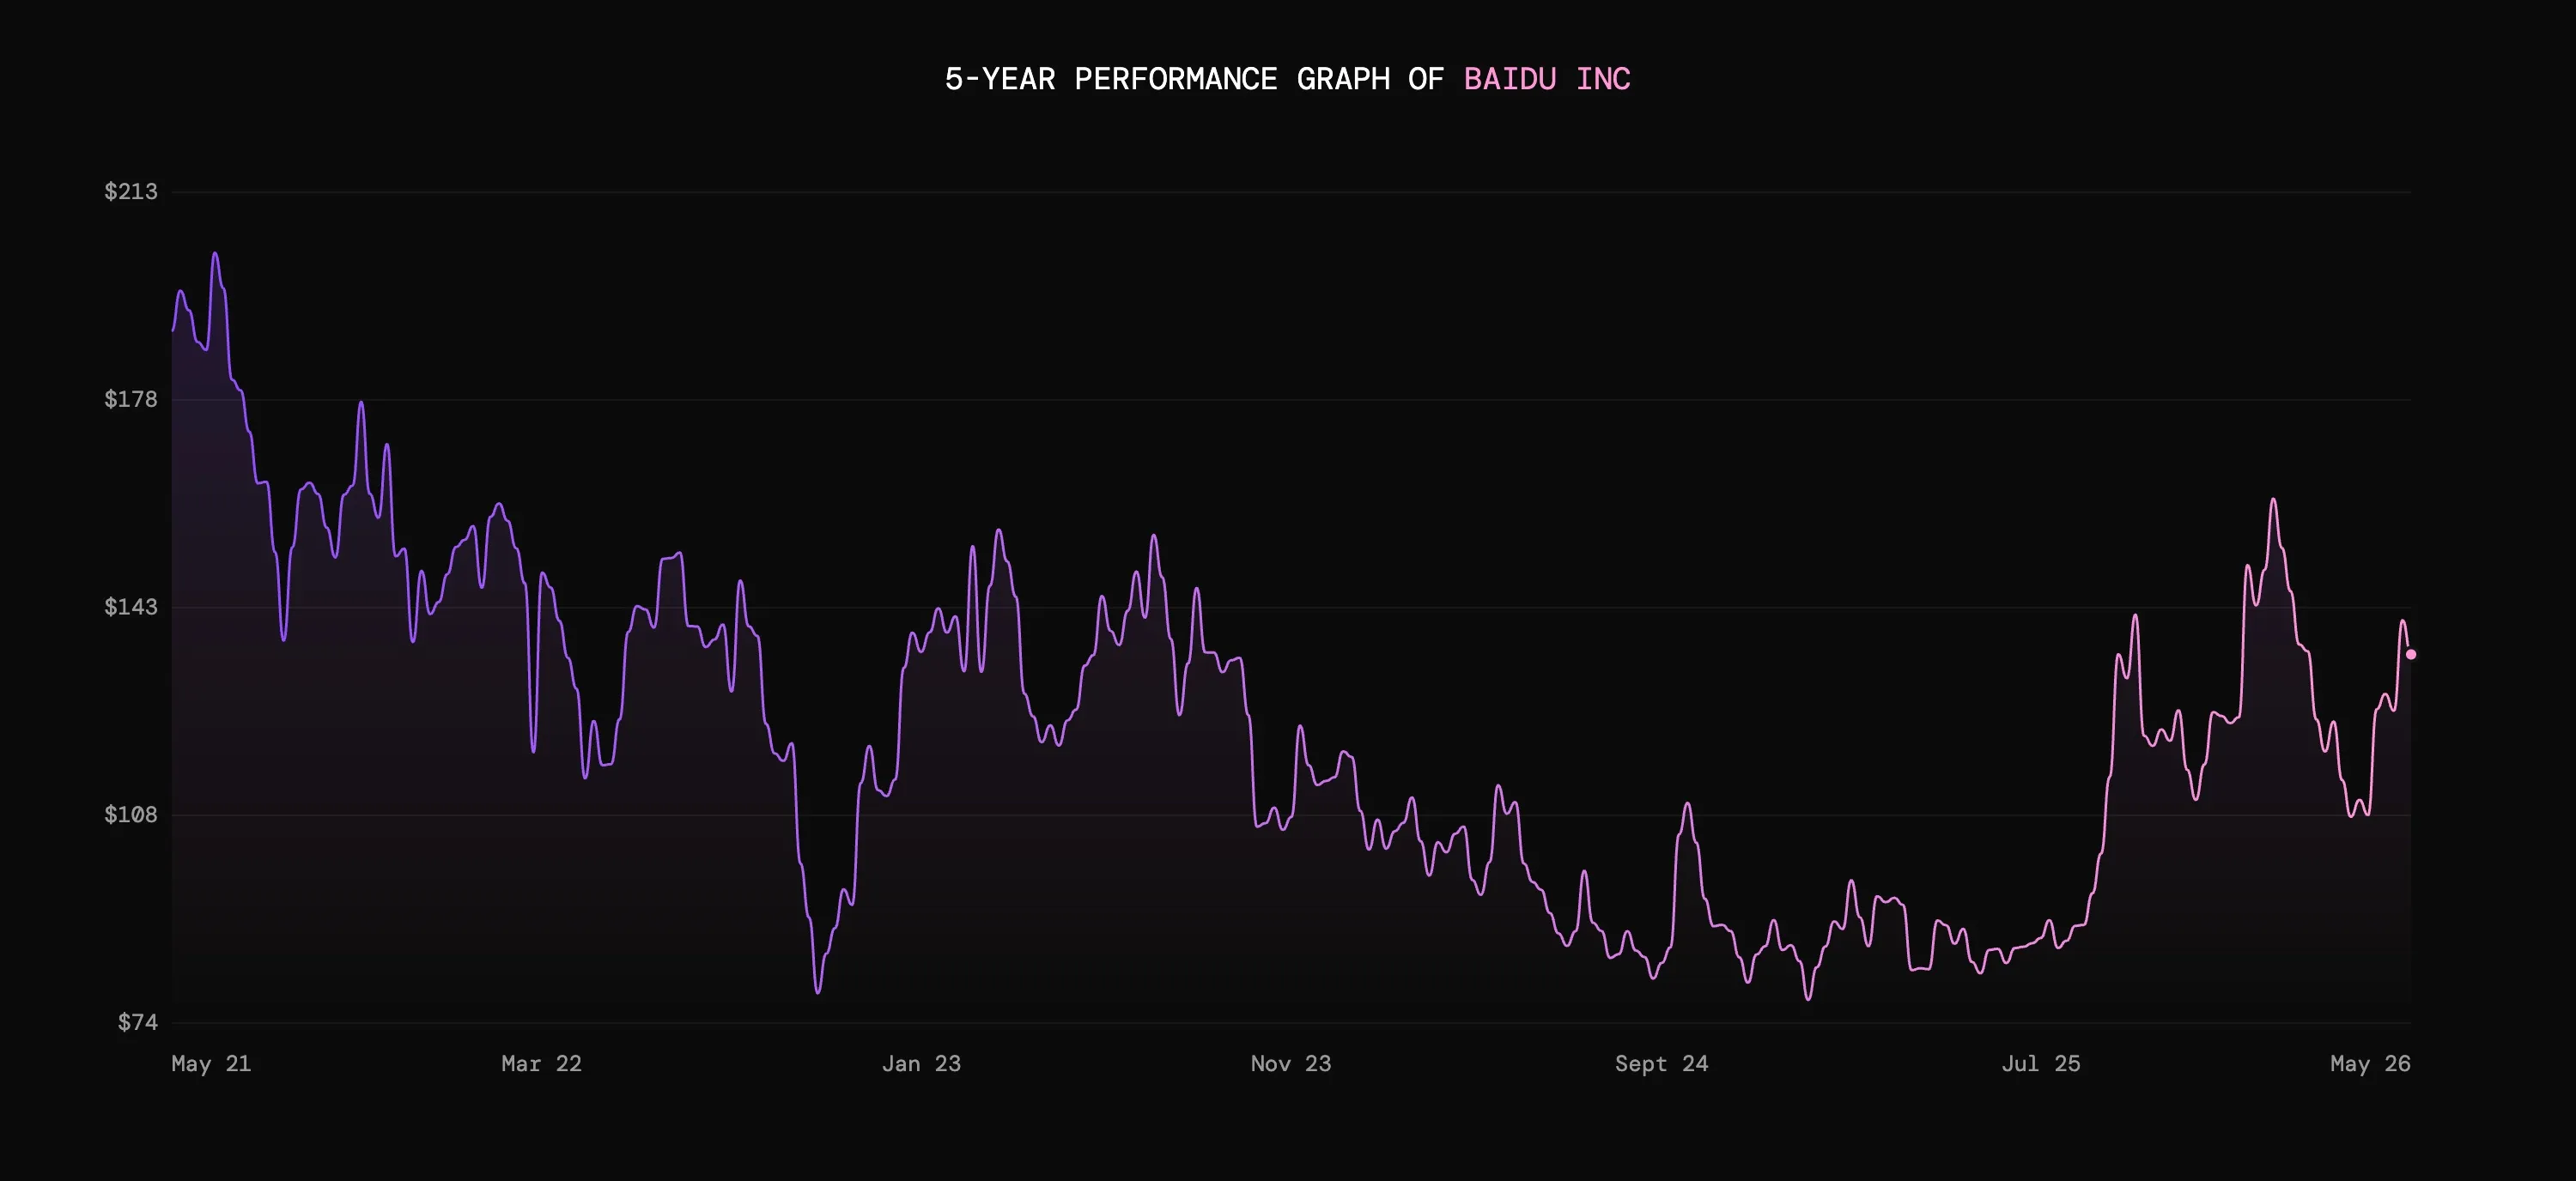Click the May 26 x-axis label
The image size is (2576, 1181).
pyautogui.click(x=2370, y=1064)
